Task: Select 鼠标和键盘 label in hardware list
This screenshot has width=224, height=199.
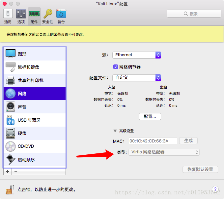Action: 28,67
